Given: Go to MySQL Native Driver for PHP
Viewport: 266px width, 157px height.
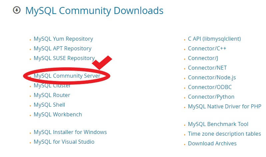Looking at the screenshot, I should tap(225, 106).
